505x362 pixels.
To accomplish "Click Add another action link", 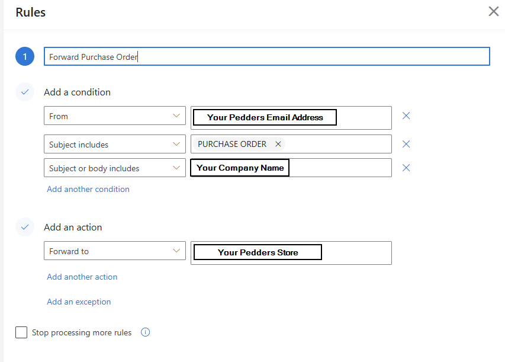I will [82, 277].
